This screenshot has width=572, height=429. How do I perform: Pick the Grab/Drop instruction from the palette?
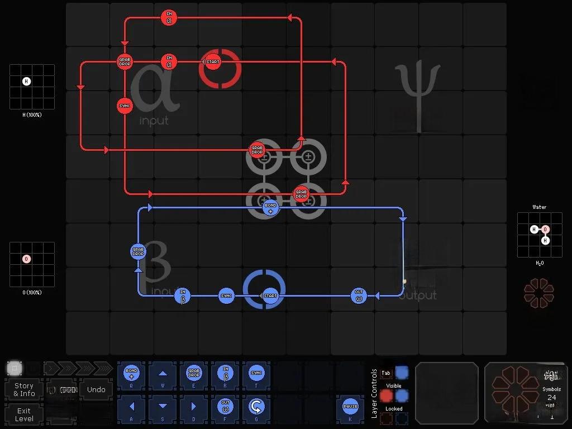pos(194,374)
